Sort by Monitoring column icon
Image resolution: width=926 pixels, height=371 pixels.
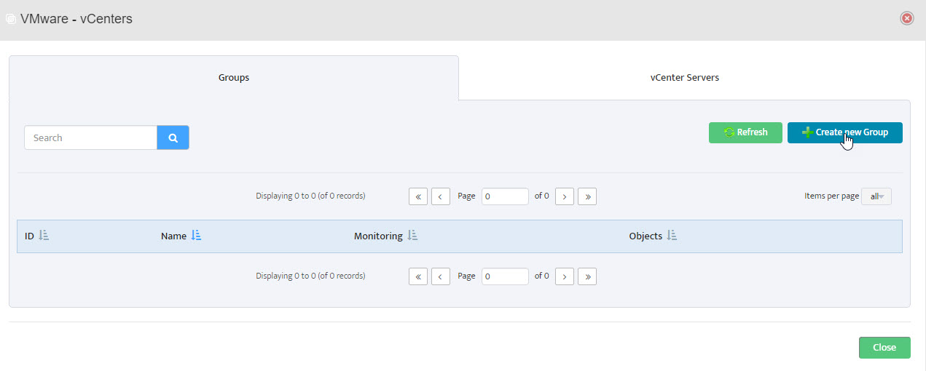click(412, 236)
